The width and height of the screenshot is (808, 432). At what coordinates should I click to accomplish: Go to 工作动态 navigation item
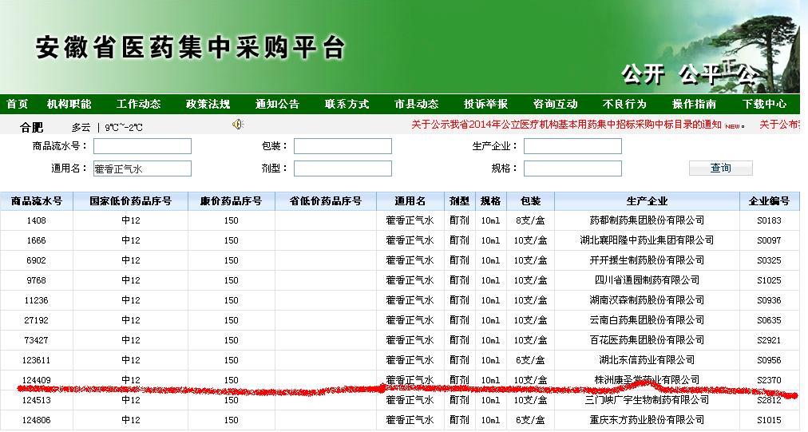point(138,104)
